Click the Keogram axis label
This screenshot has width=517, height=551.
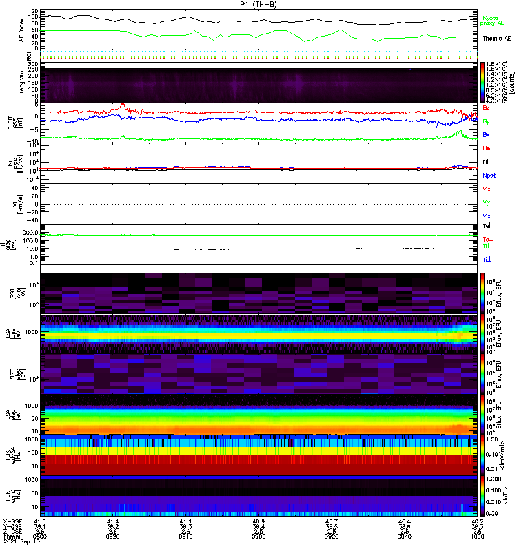point(22,83)
